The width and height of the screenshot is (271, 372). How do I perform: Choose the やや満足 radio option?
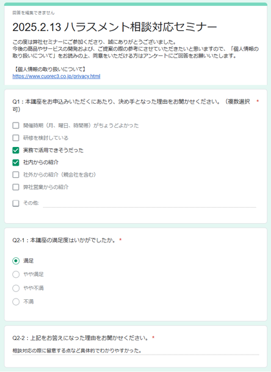tap(16, 275)
